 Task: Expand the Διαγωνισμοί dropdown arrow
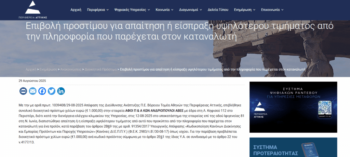pyautogui.click(x=201, y=10)
